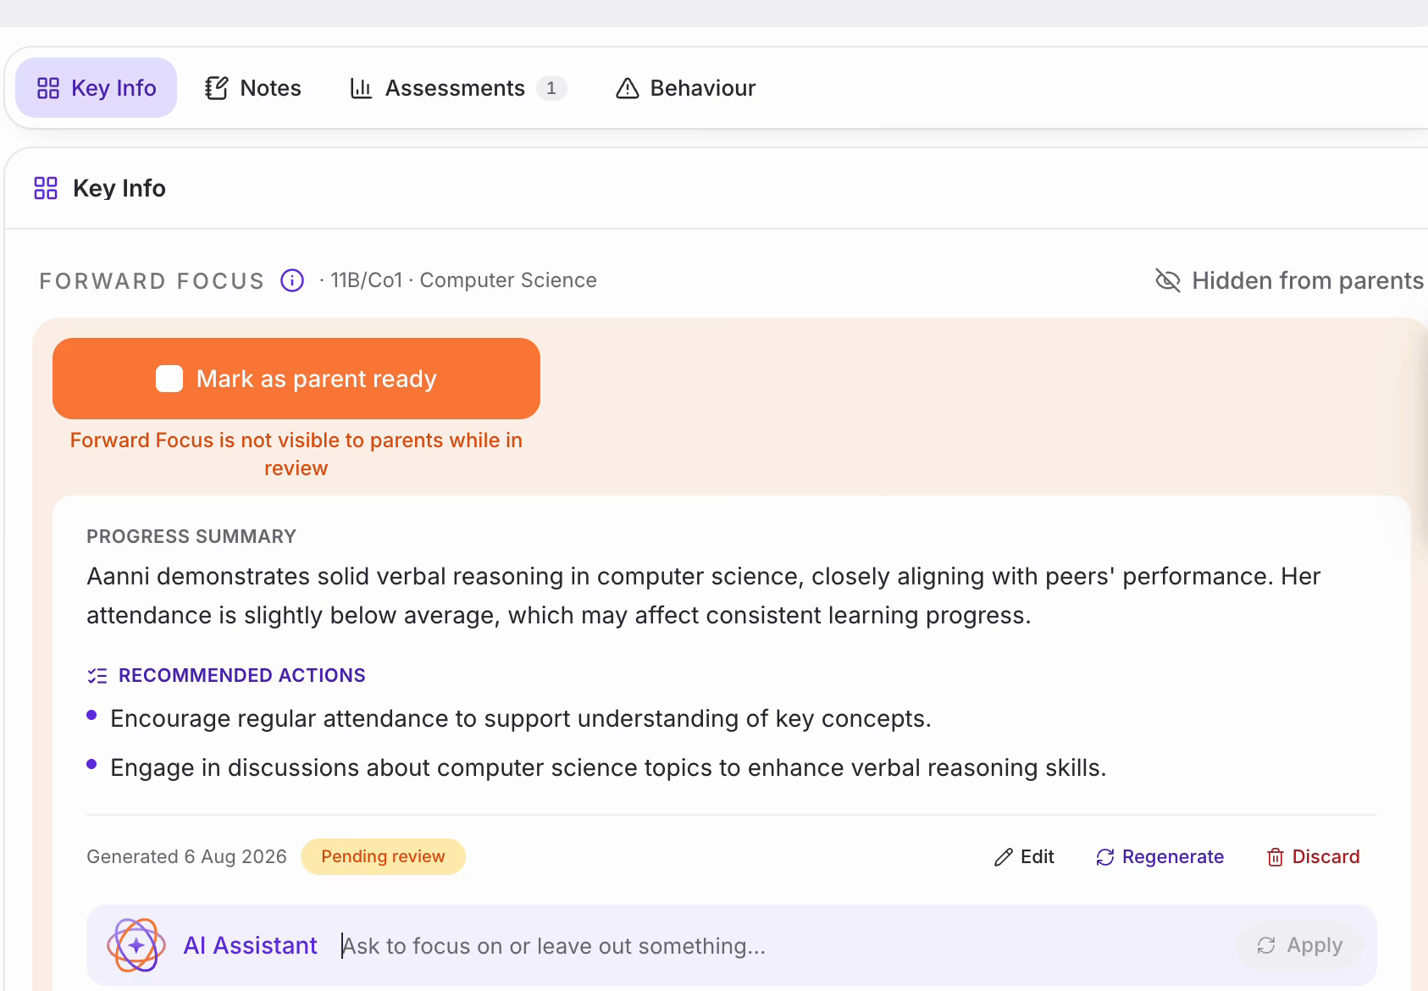Click the Assessments bar chart icon
Screen dimensions: 1428x991
(x=362, y=88)
